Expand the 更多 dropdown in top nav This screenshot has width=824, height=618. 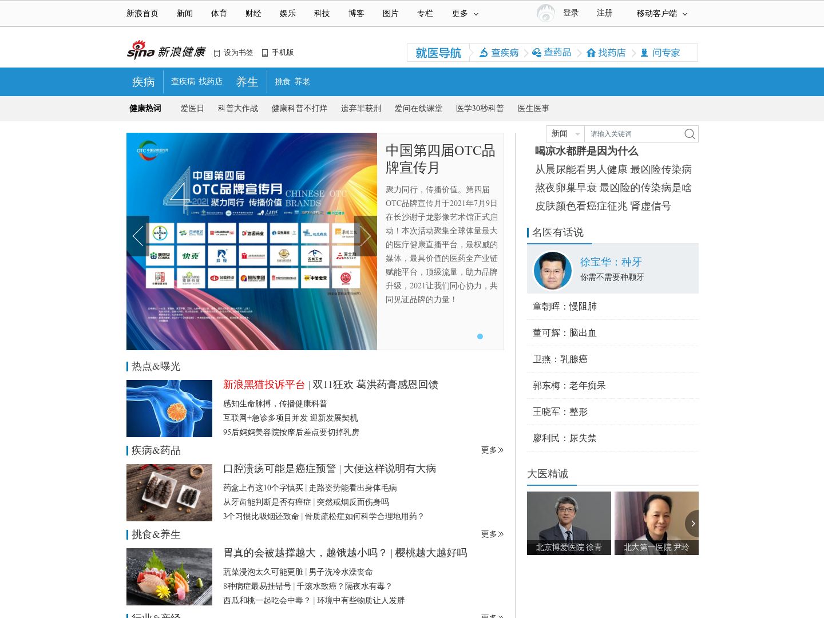tap(465, 13)
